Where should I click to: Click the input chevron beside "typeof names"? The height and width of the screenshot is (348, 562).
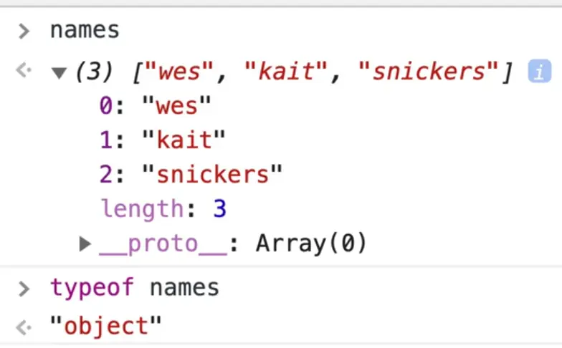(x=24, y=289)
